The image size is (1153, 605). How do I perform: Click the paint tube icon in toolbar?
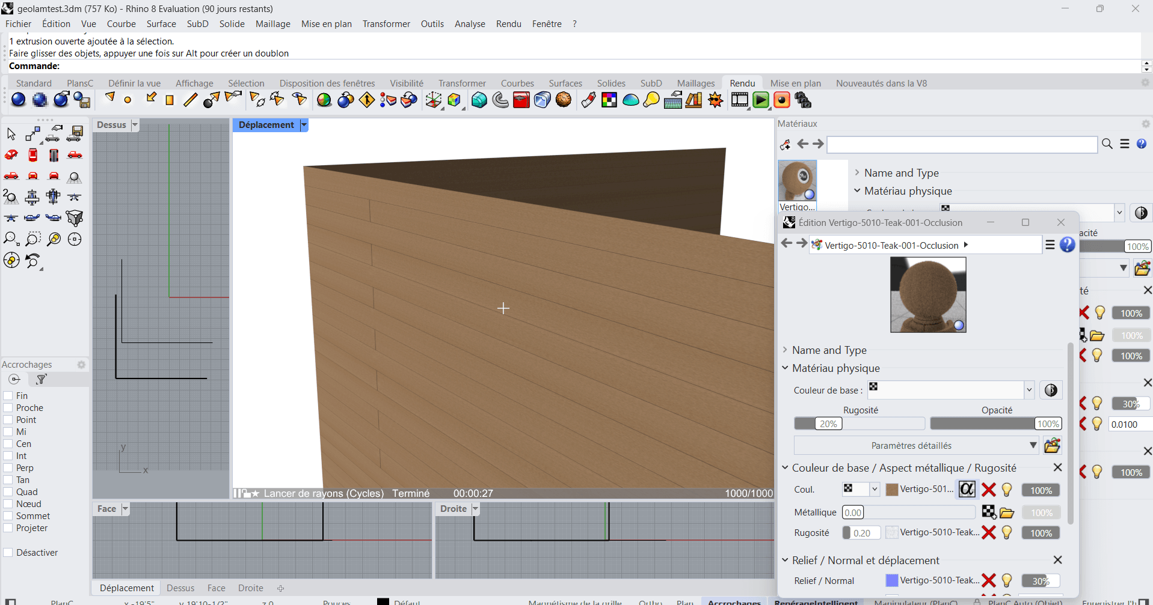[588, 101]
